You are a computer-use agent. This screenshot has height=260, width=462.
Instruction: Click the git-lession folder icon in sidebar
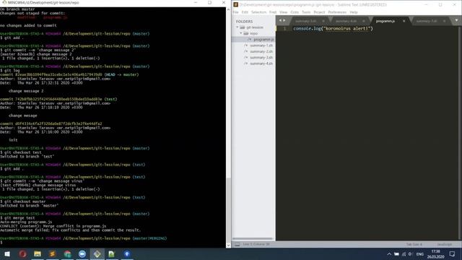[243, 27]
